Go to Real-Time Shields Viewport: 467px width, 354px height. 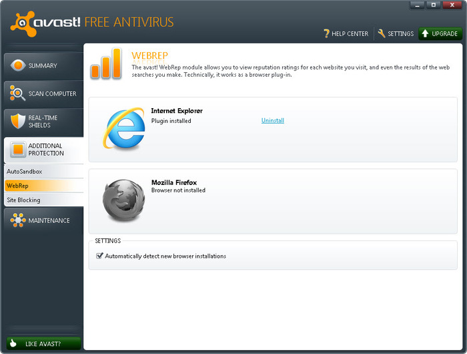44,122
